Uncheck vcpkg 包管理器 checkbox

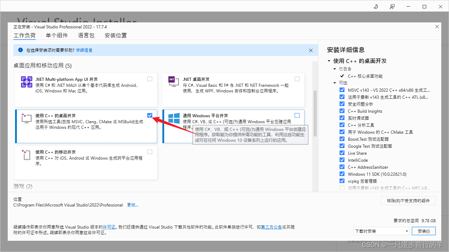click(342, 181)
